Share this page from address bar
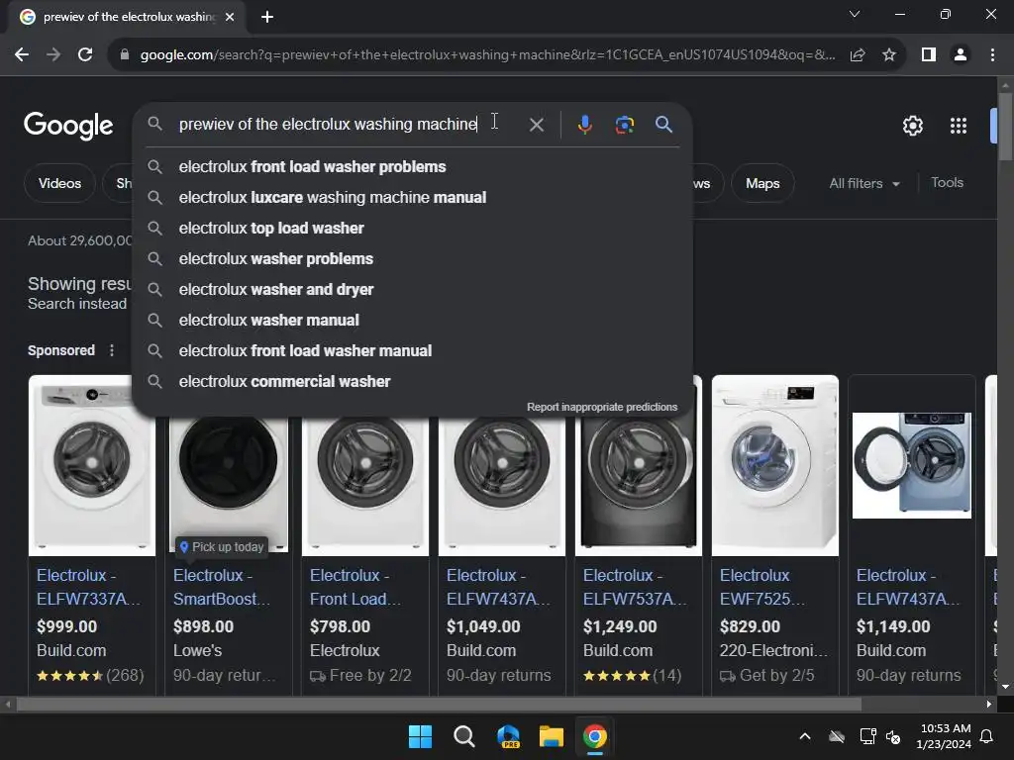This screenshot has width=1014, height=760. tap(858, 55)
